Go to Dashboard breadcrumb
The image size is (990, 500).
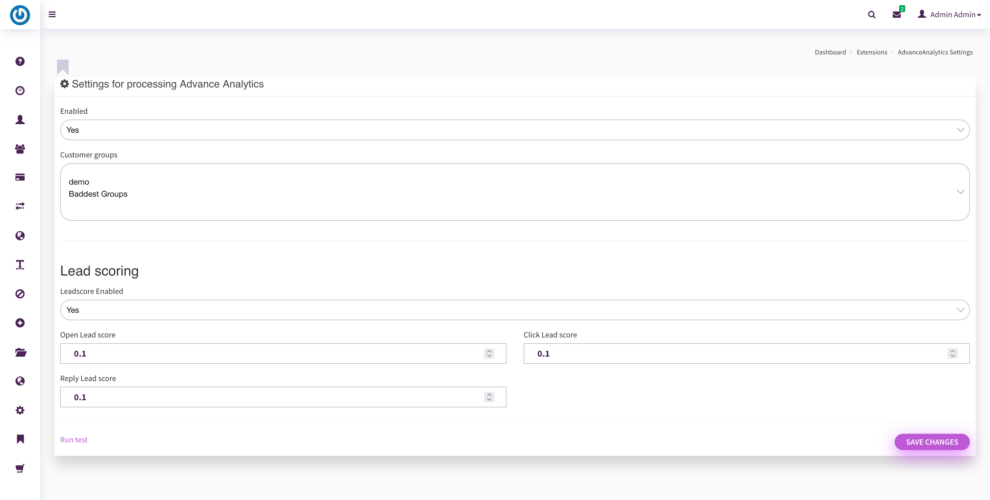pyautogui.click(x=830, y=52)
